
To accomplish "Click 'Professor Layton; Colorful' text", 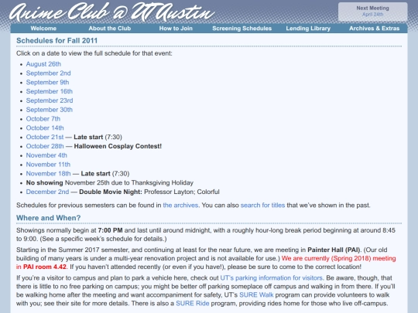I will [182, 192].
